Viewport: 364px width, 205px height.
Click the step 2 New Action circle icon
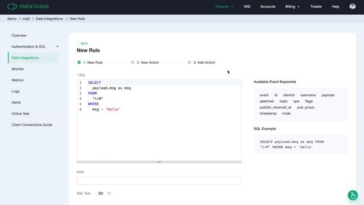[x=133, y=62]
